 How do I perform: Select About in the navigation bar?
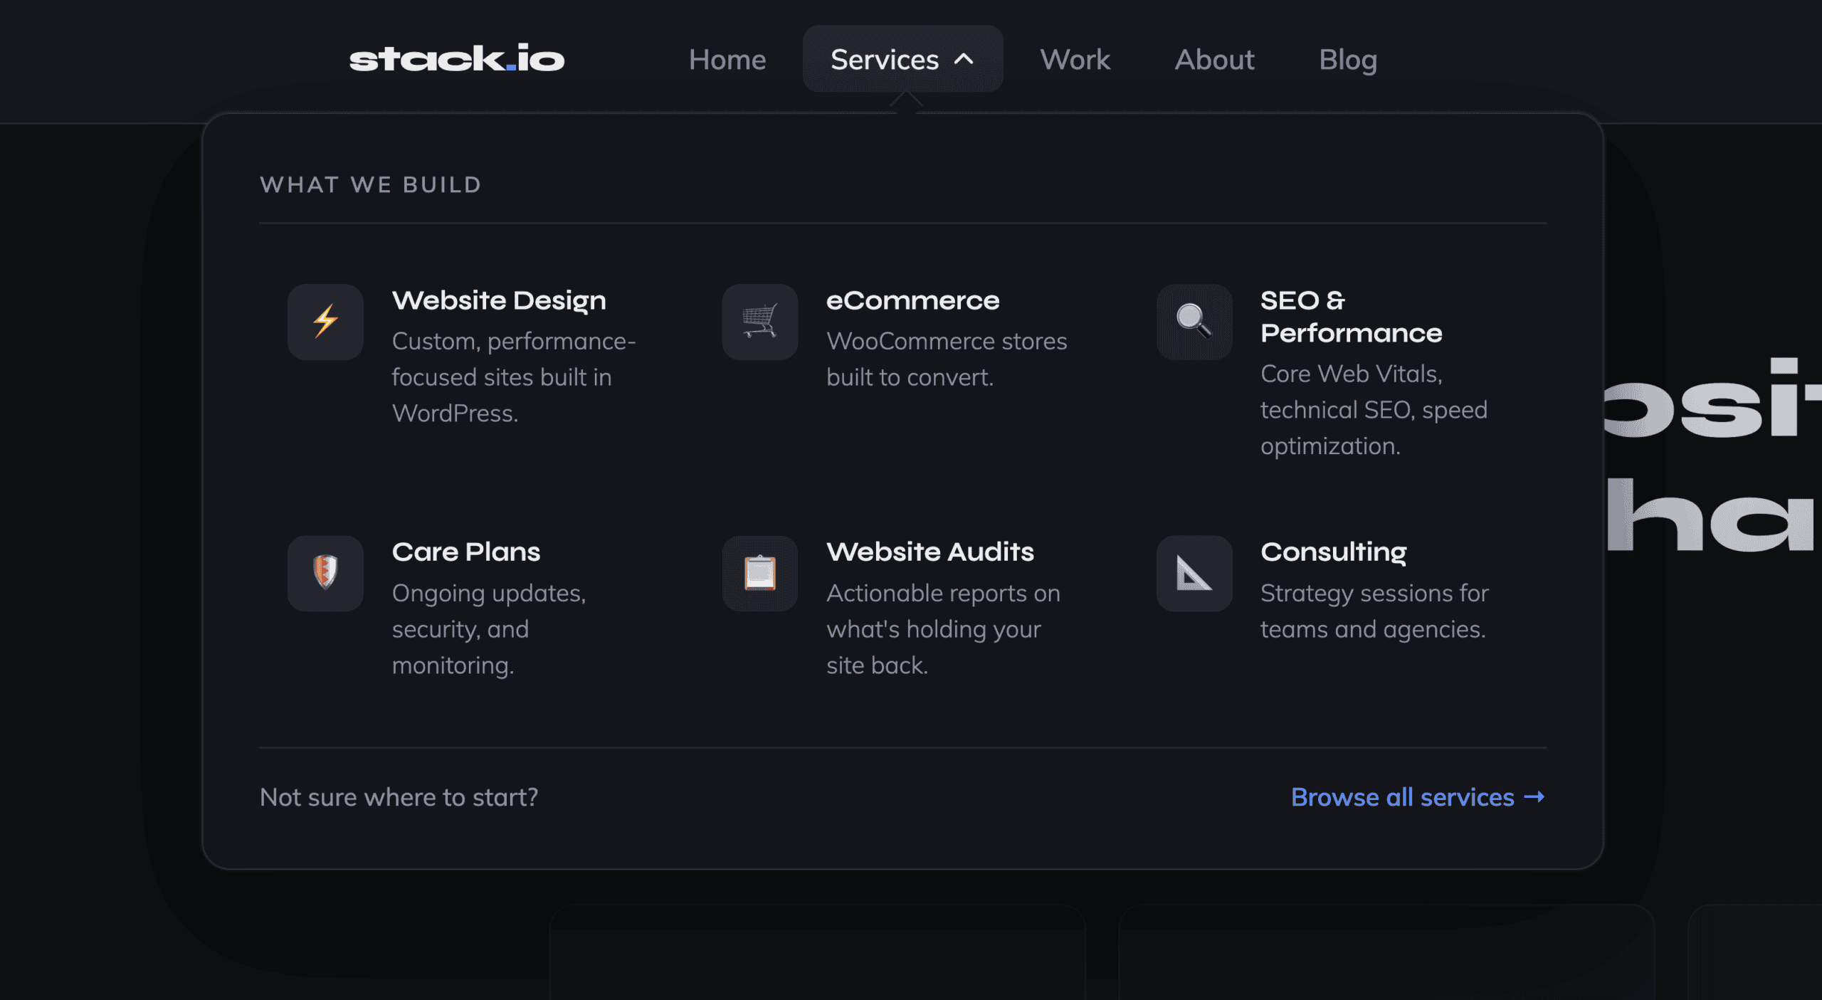pyautogui.click(x=1213, y=59)
